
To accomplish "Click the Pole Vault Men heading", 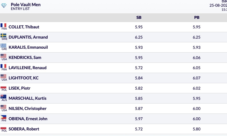I will point(26,5).
